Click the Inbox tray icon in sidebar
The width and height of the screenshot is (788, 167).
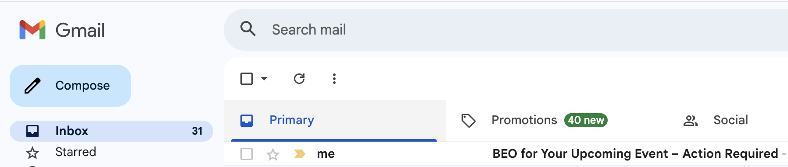(x=32, y=131)
